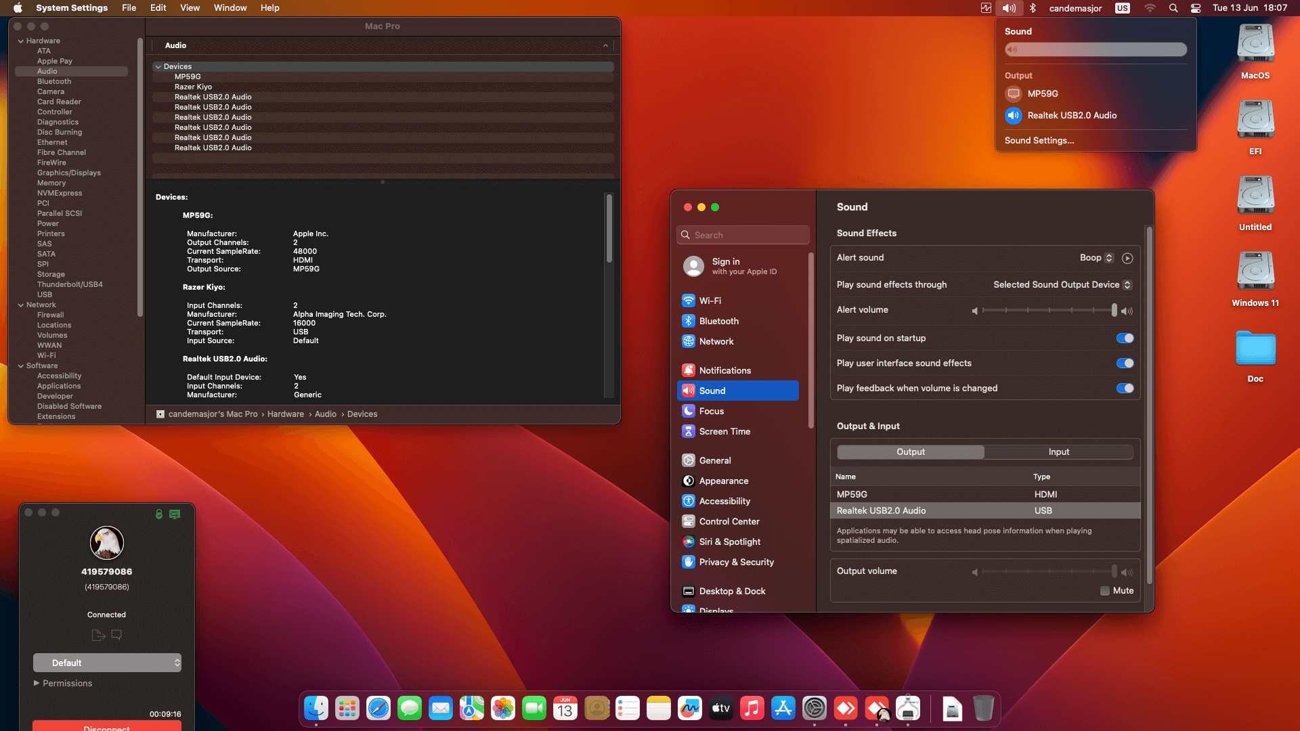Image resolution: width=1300 pixels, height=731 pixels.
Task: Click Sound Settings… in the Sound popup
Action: click(1039, 141)
